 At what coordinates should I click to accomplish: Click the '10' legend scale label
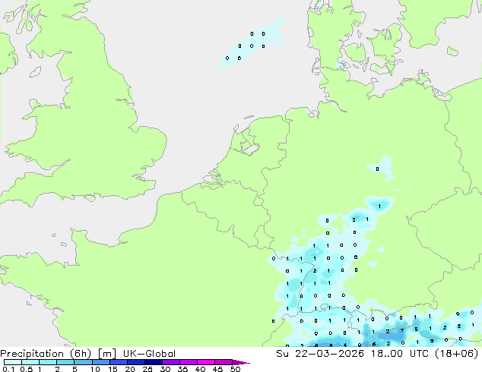95,369
